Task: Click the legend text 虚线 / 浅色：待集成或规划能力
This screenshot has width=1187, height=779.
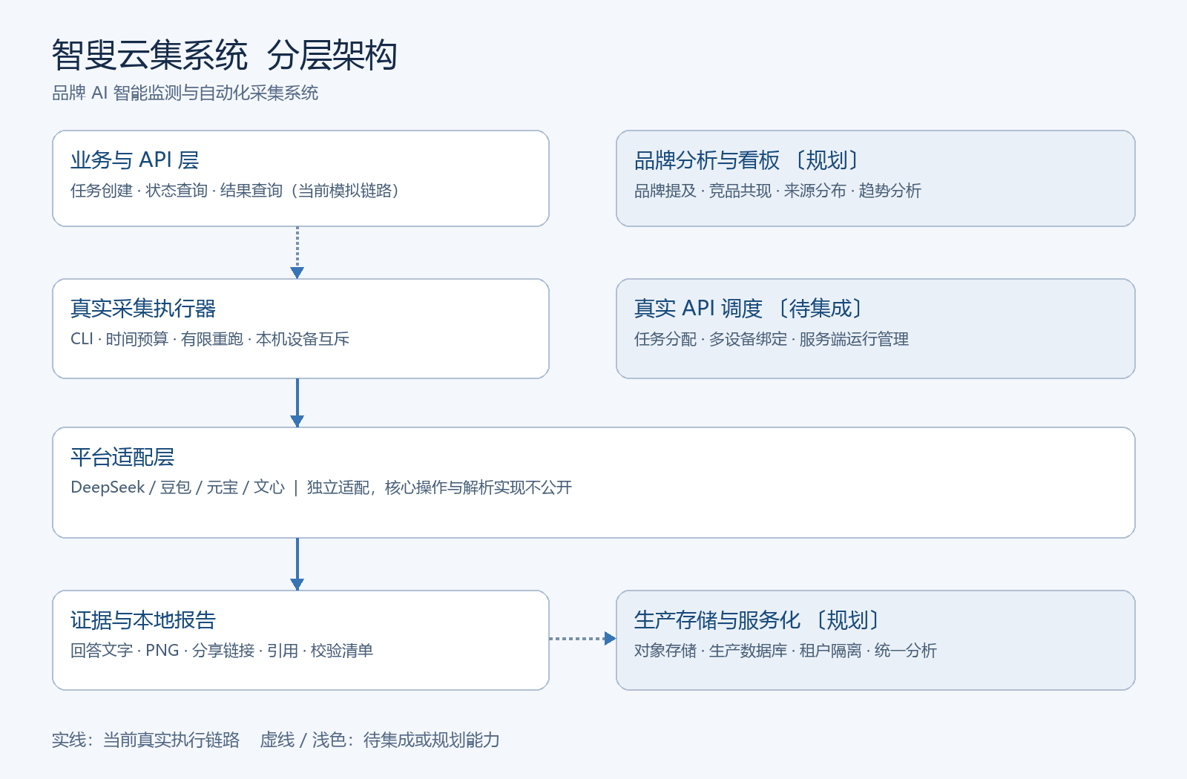Action: (380, 740)
